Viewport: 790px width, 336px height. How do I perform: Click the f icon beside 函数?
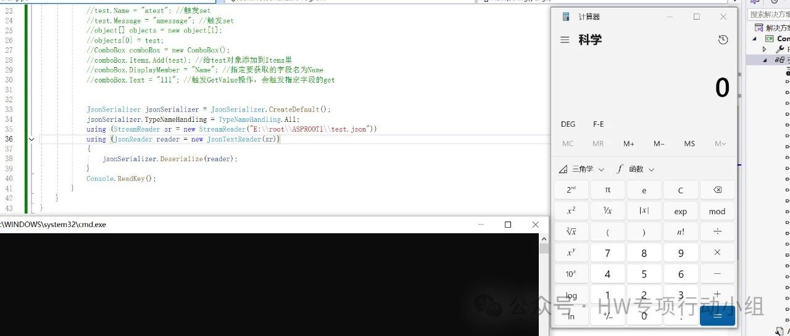[620, 169]
